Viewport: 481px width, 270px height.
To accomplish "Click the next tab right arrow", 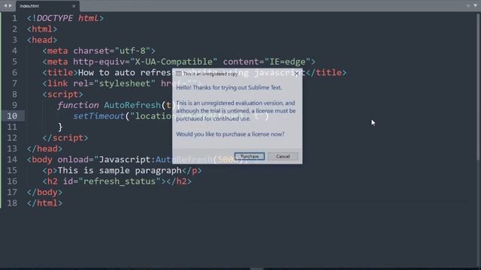I will click(x=11, y=6).
